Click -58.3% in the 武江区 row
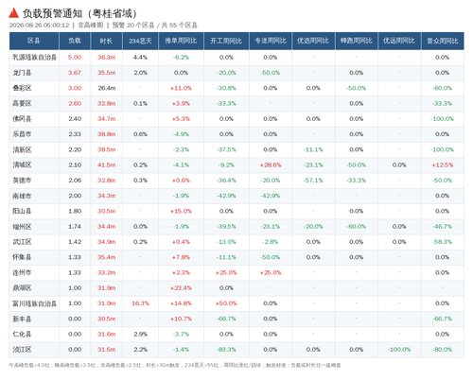The image size is (473, 380). pos(442,242)
